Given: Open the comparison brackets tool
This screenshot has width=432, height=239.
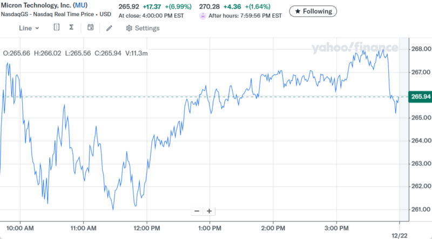Looking at the screenshot, I should (56, 28).
